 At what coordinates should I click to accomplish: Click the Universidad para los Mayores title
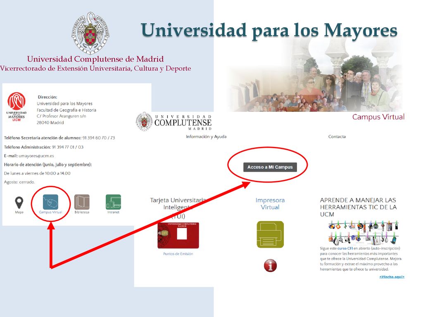coord(269,30)
